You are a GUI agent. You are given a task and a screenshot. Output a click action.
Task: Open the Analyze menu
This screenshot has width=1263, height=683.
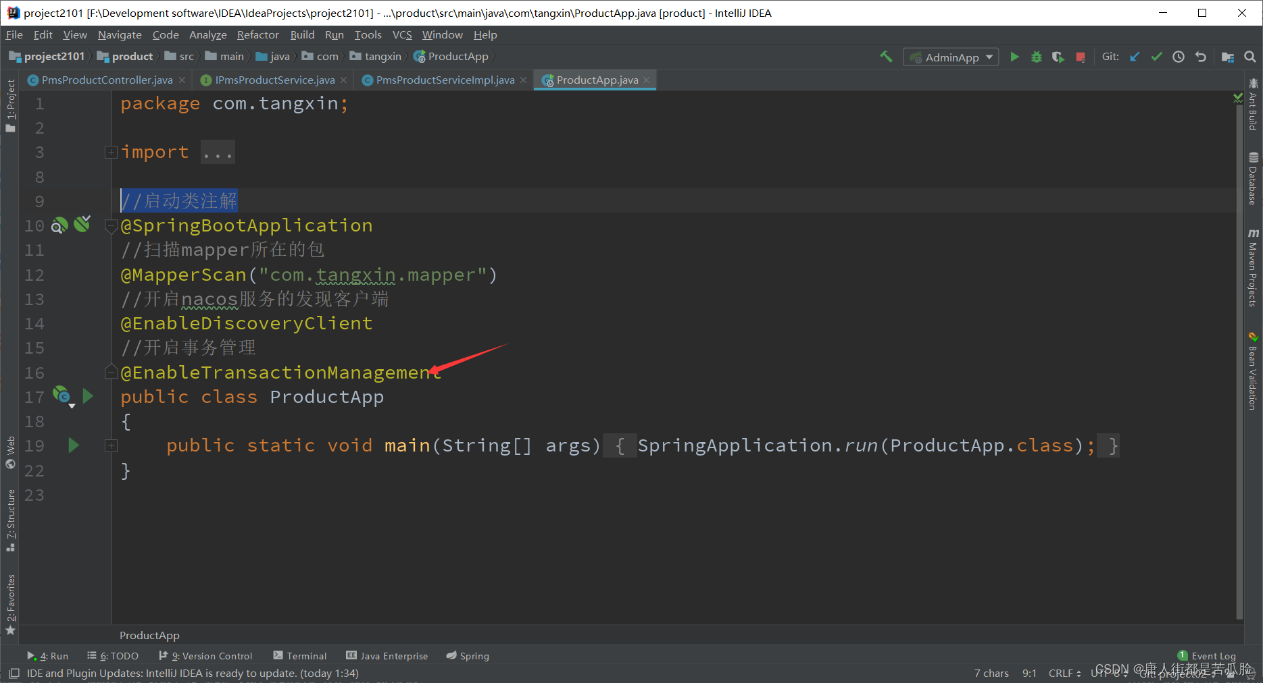207,35
